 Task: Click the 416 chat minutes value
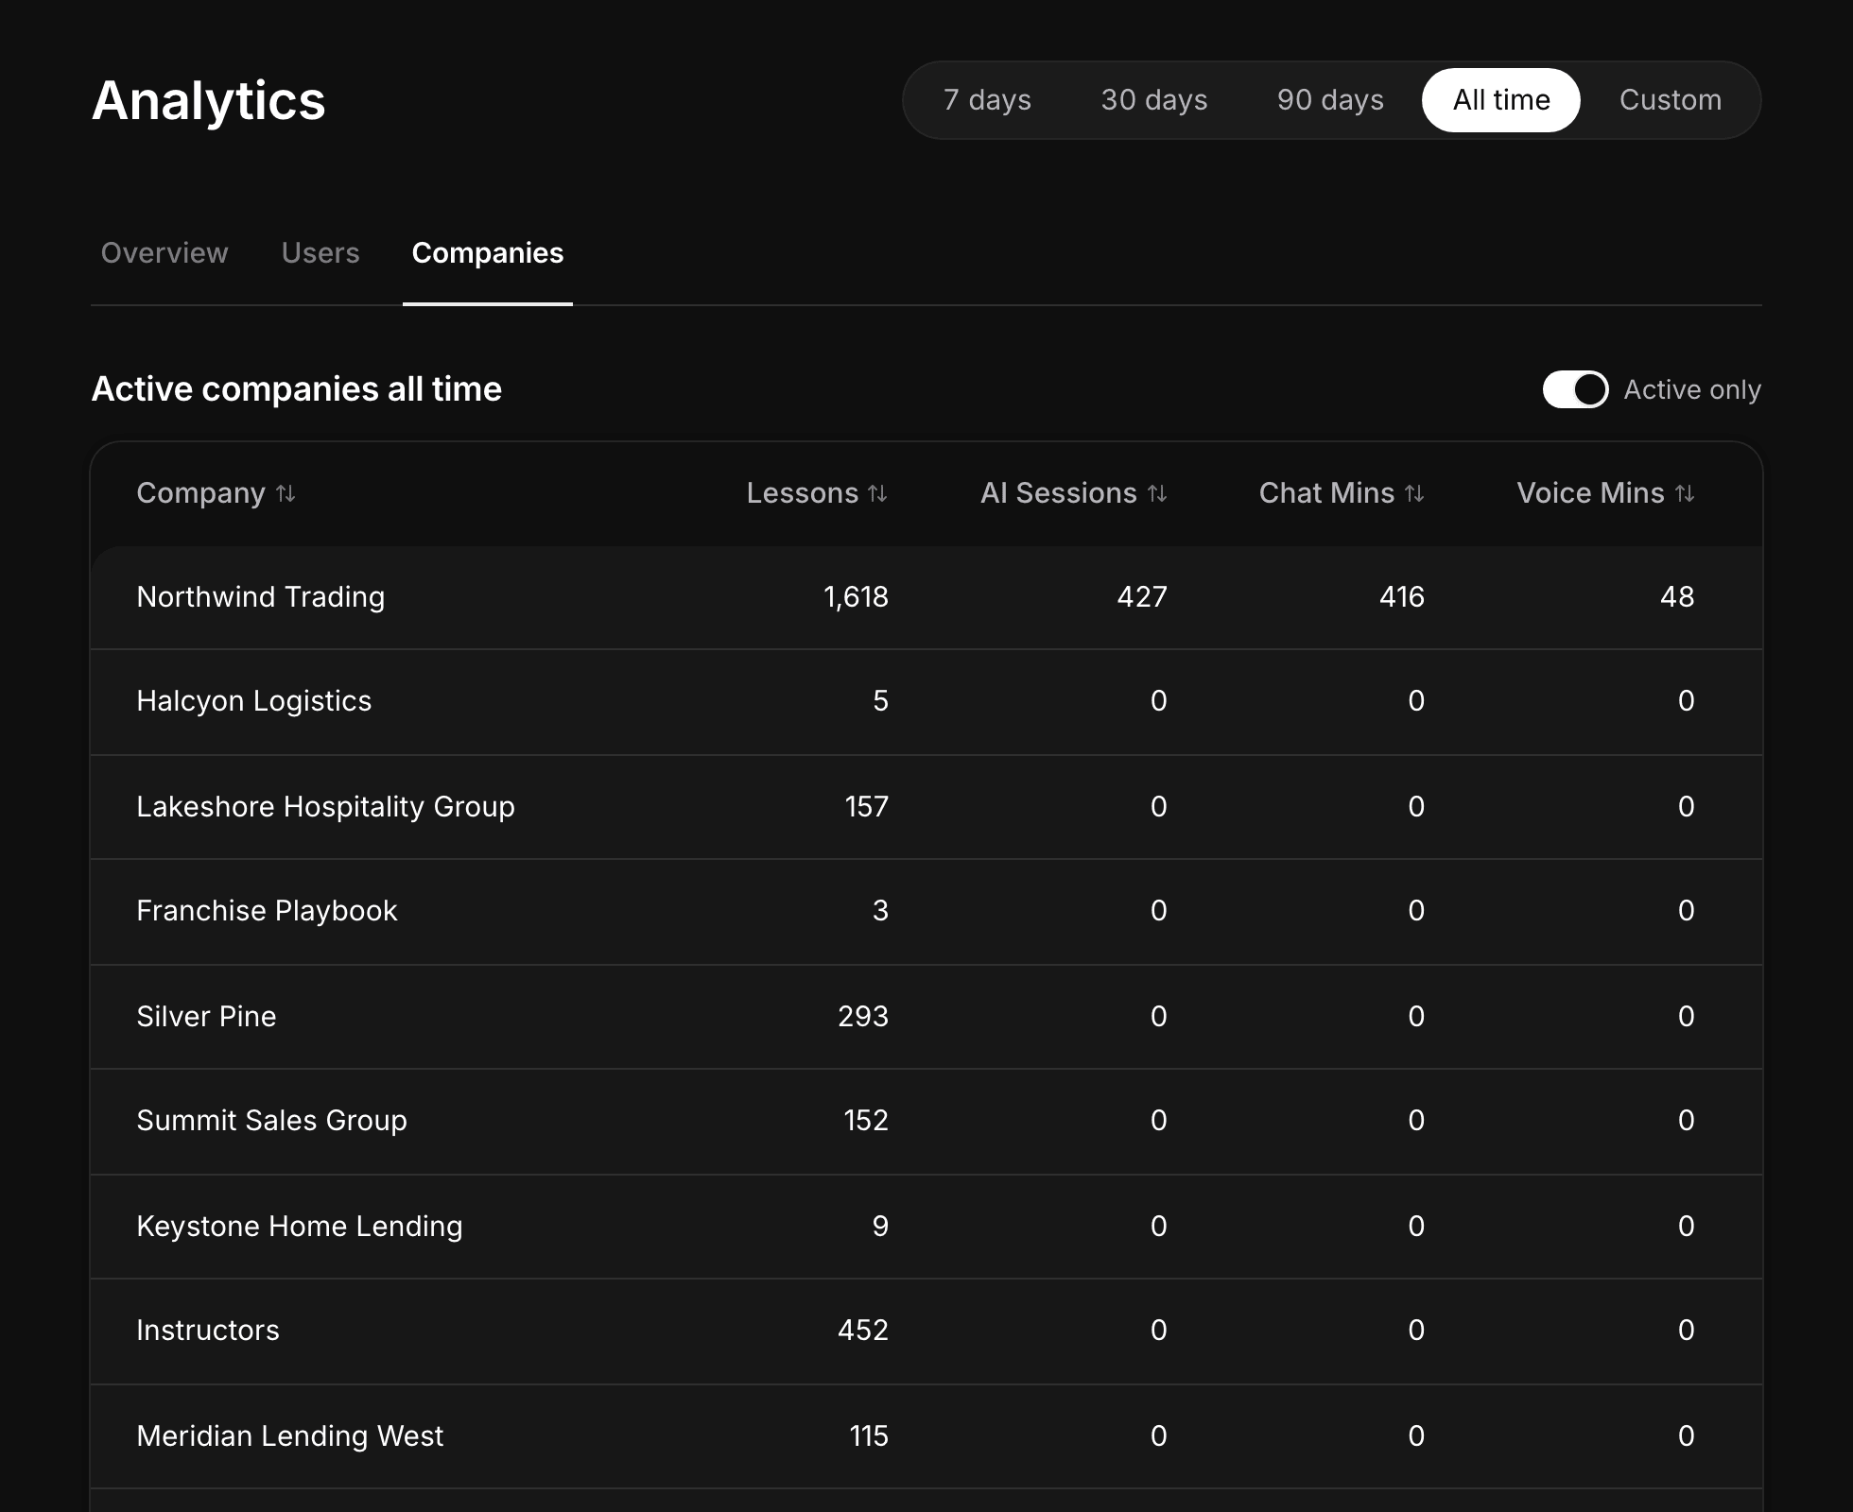pyautogui.click(x=1402, y=597)
